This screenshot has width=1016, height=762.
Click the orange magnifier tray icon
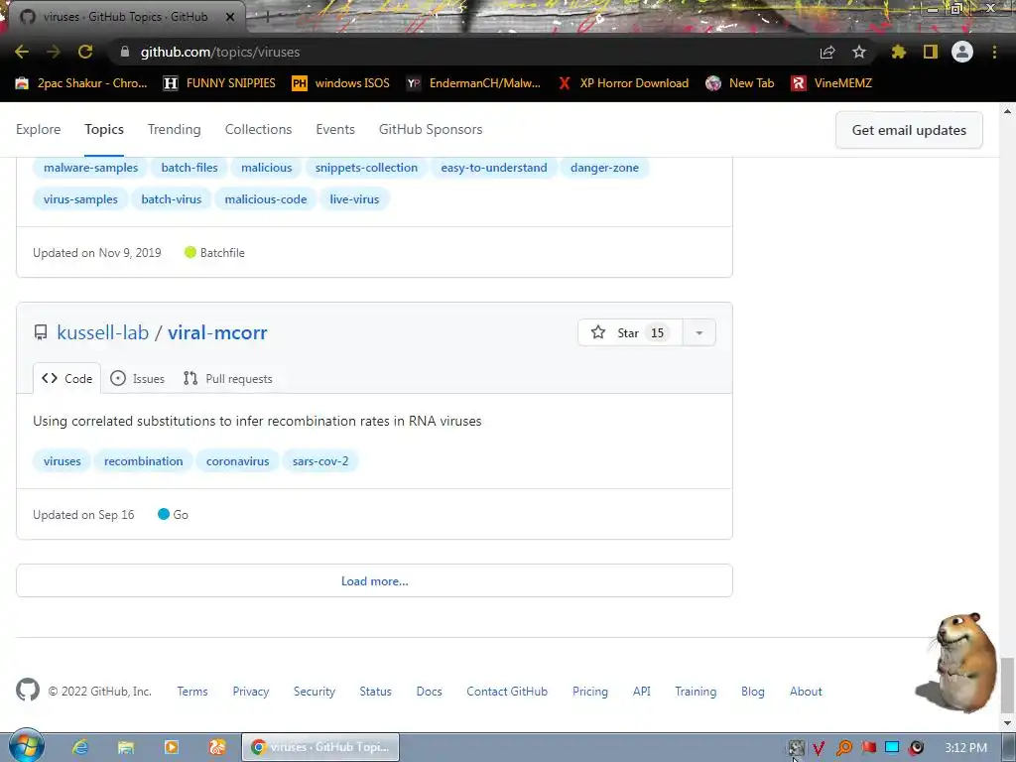pyautogui.click(x=843, y=748)
